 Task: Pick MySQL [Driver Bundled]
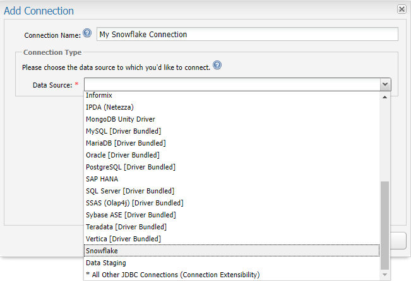tap(232, 131)
